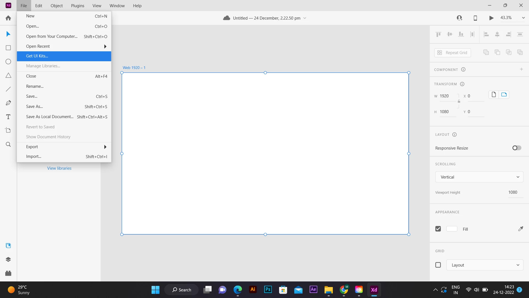Image resolution: width=529 pixels, height=298 pixels.
Task: Click the View libraries link
Action: coord(59,168)
